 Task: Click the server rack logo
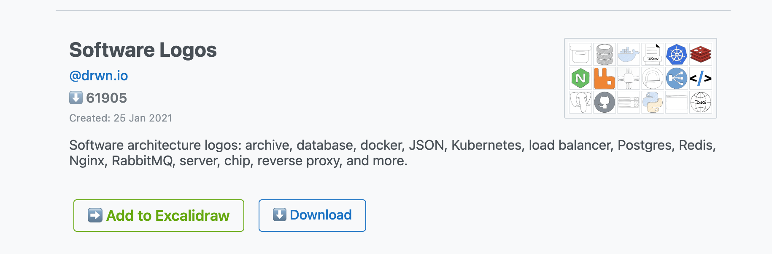click(x=629, y=102)
